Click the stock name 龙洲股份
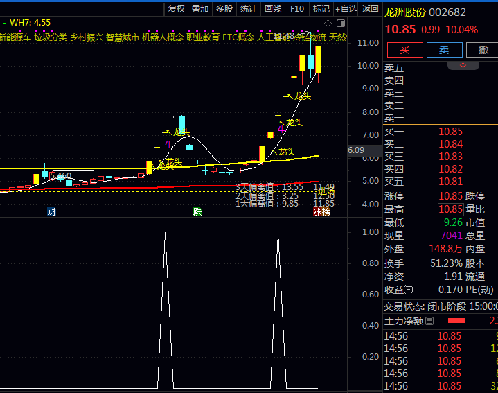The height and width of the screenshot is (393, 498). click(405, 12)
